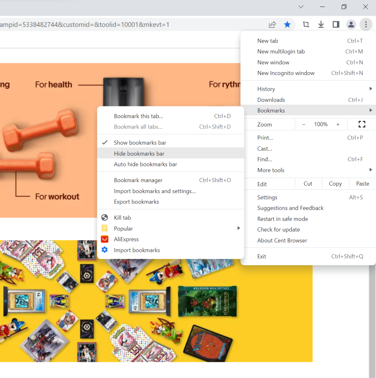Click the side panel icon
Image resolution: width=376 pixels, height=378 pixels.
click(x=336, y=24)
